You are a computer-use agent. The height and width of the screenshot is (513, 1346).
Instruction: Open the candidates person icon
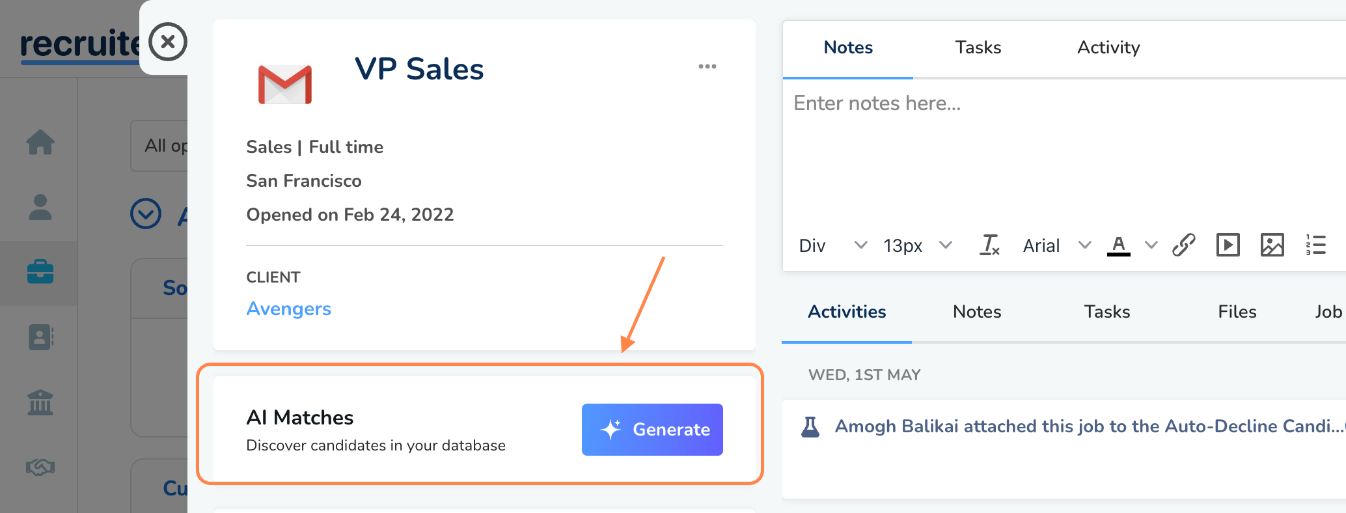(x=40, y=208)
